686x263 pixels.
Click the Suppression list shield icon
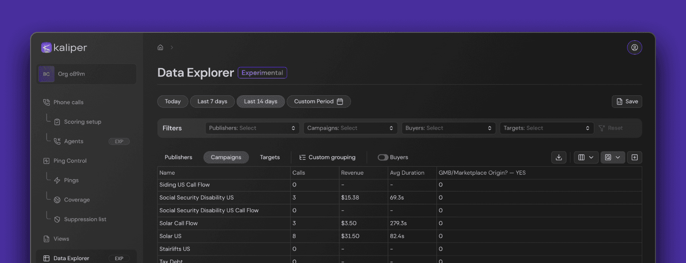57,219
